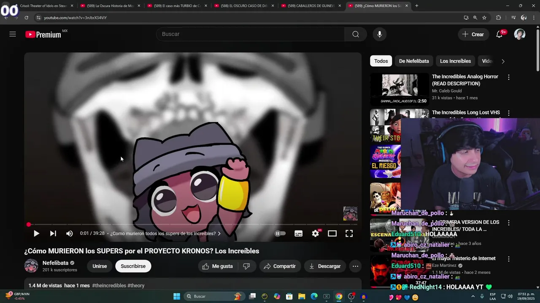
Task: Switch to Crisol: Theater of Idols tab
Action: click(x=44, y=6)
